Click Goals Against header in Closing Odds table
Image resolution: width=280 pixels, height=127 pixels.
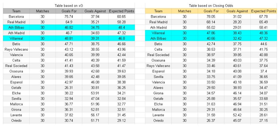(x=237, y=11)
